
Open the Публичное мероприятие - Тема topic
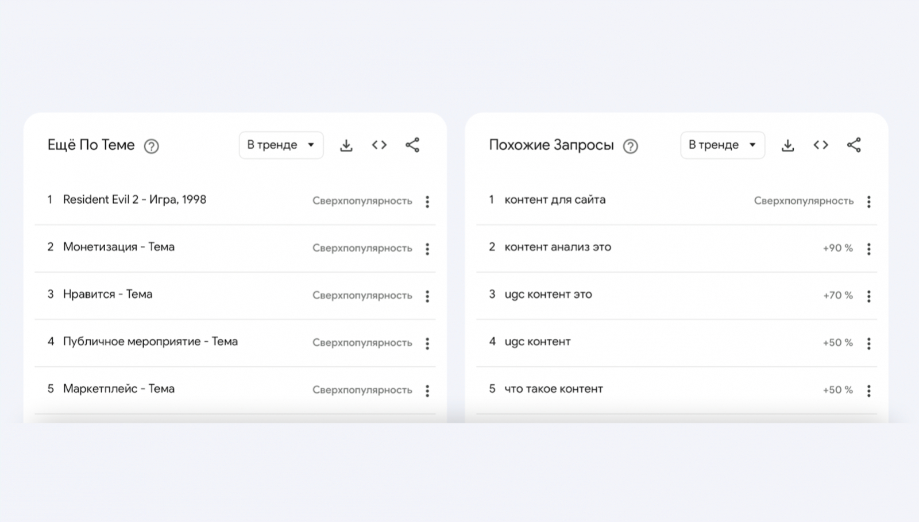[150, 342]
